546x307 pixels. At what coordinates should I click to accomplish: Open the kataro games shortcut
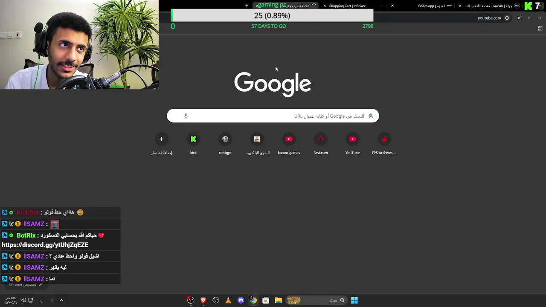coord(289,144)
